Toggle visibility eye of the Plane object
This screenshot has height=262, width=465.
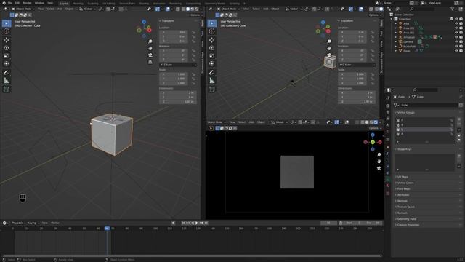pos(456,51)
